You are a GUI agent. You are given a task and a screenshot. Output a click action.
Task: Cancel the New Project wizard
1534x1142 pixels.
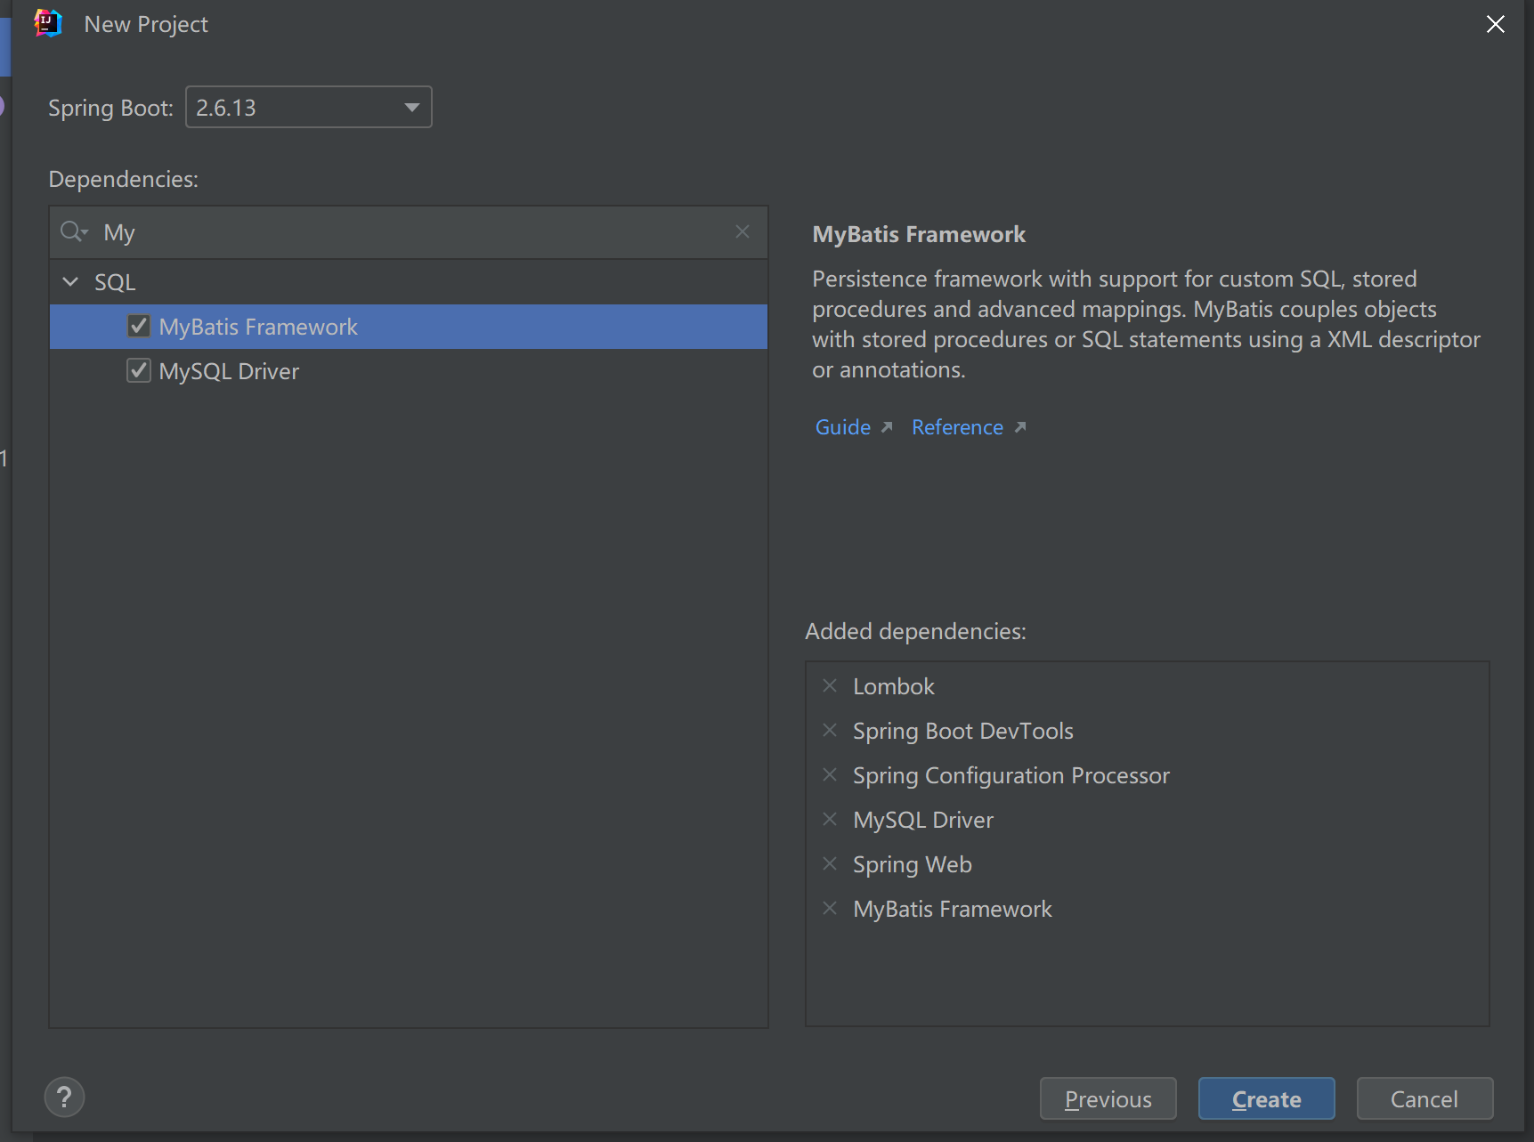pos(1424,1099)
